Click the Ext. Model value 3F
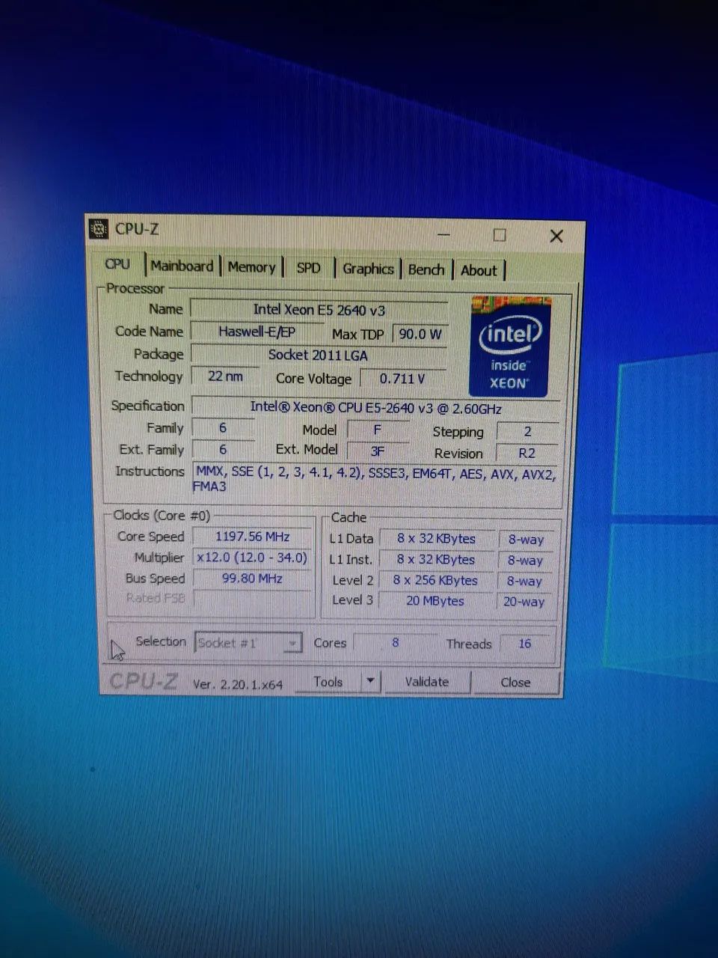The image size is (718, 958). [x=378, y=451]
